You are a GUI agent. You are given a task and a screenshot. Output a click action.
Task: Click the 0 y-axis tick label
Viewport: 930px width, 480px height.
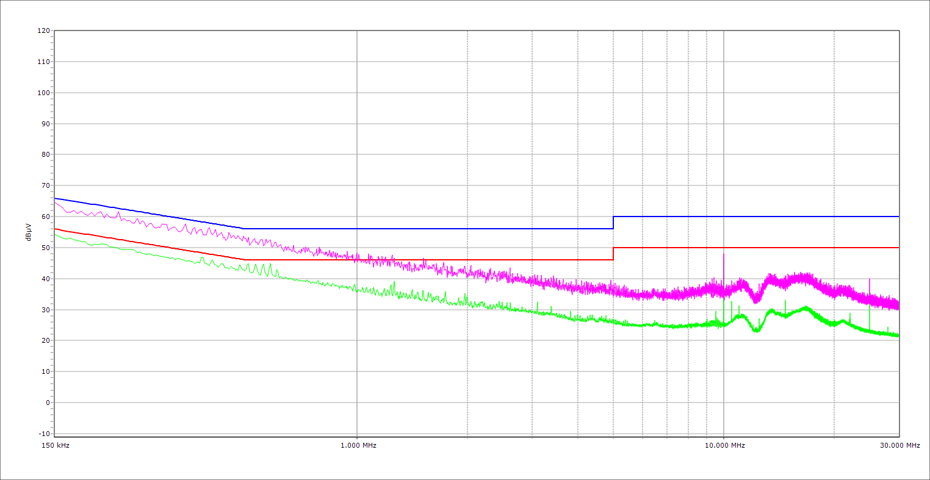47,403
